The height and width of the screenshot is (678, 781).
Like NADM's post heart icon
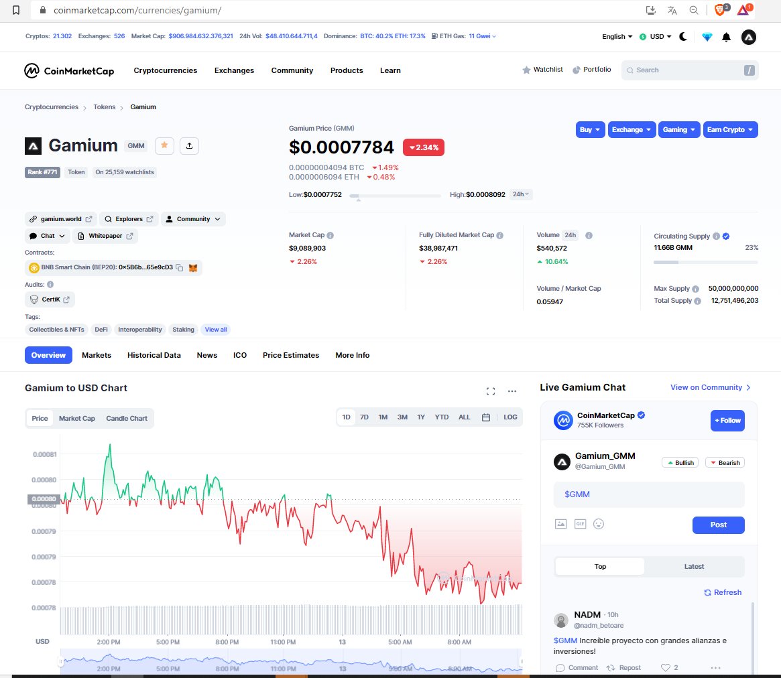[666, 667]
